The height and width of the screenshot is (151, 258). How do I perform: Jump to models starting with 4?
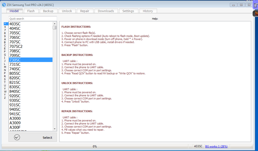point(5,27)
